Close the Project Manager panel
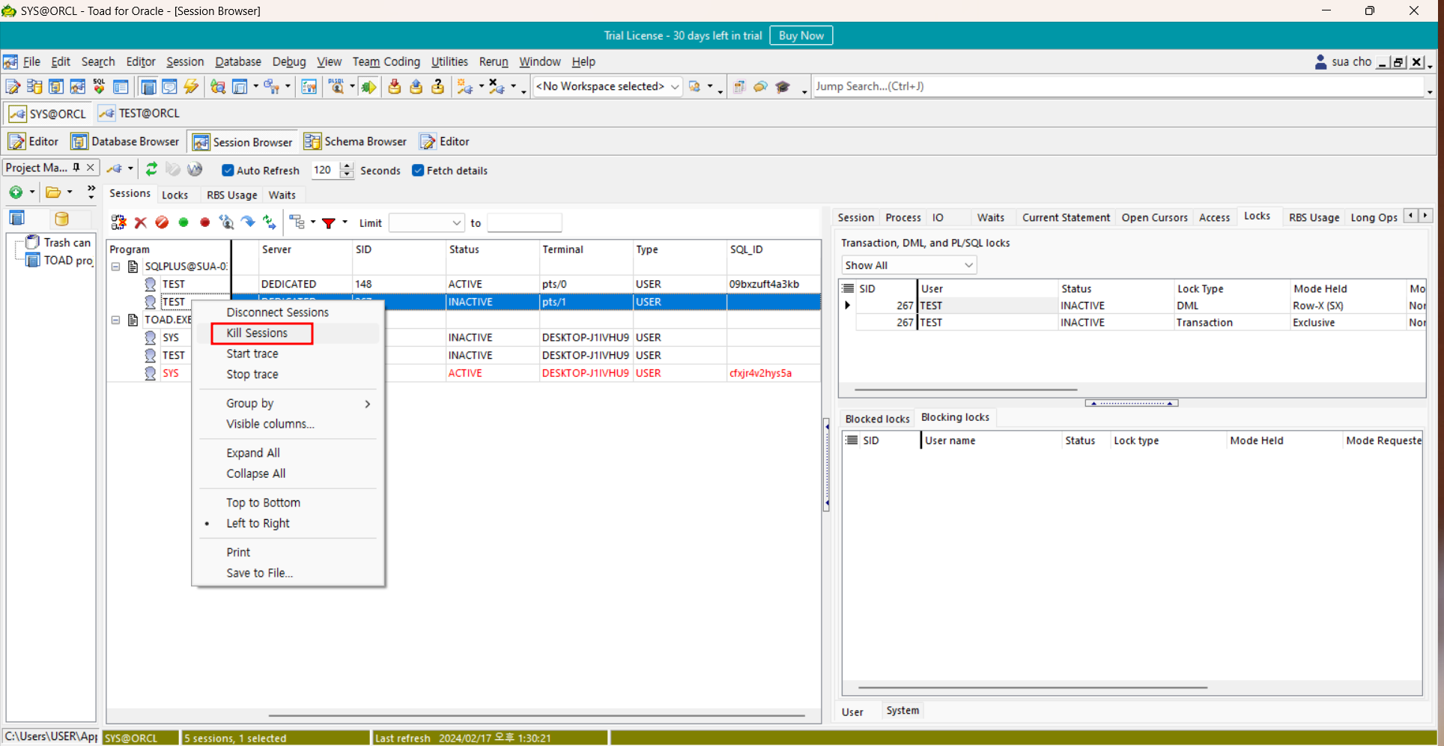 click(90, 168)
